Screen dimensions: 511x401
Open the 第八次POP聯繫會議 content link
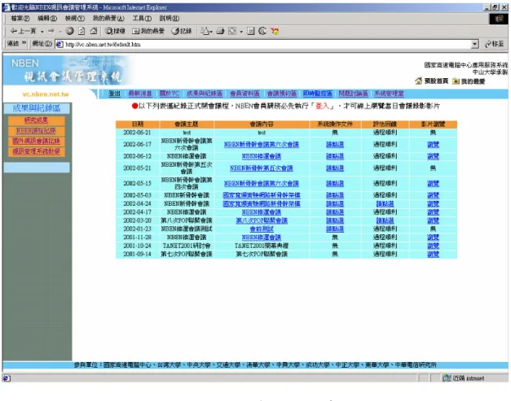262,220
